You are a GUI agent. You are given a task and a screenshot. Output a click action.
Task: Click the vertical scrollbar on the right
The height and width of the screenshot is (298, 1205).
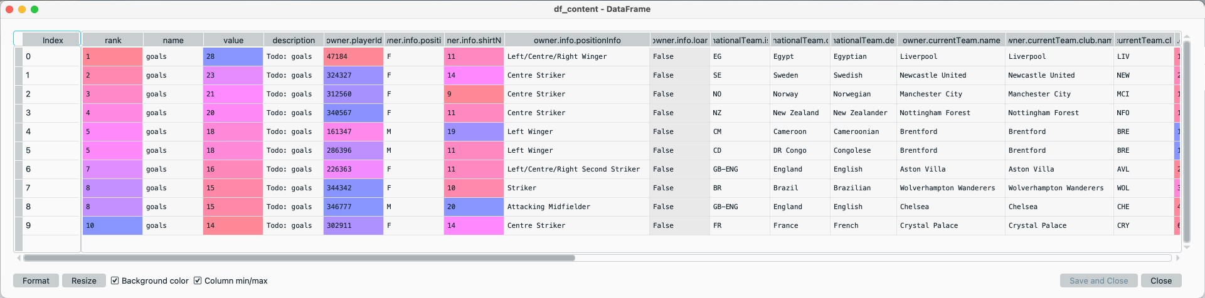[1186, 141]
